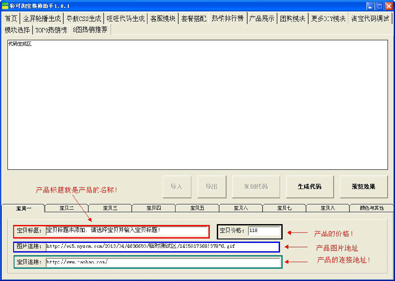The height and width of the screenshot is (281, 395).
Task: Click the 图片连接 URL input field
Action: click(162, 246)
